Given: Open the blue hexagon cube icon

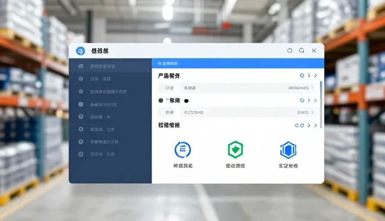Looking at the screenshot, I should [x=288, y=150].
